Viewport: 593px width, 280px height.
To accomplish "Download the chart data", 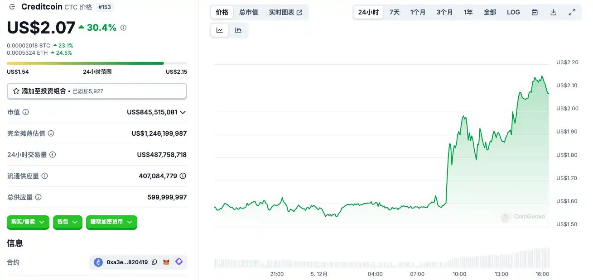I will pos(553,12).
